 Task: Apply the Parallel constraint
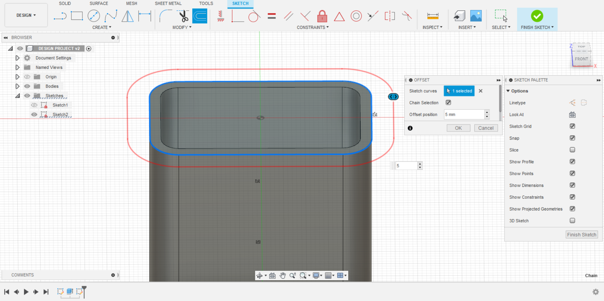[x=288, y=16]
